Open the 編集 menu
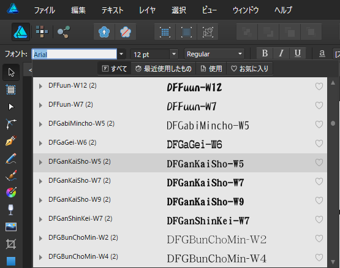This screenshot has height=268, width=340. pos(78,10)
